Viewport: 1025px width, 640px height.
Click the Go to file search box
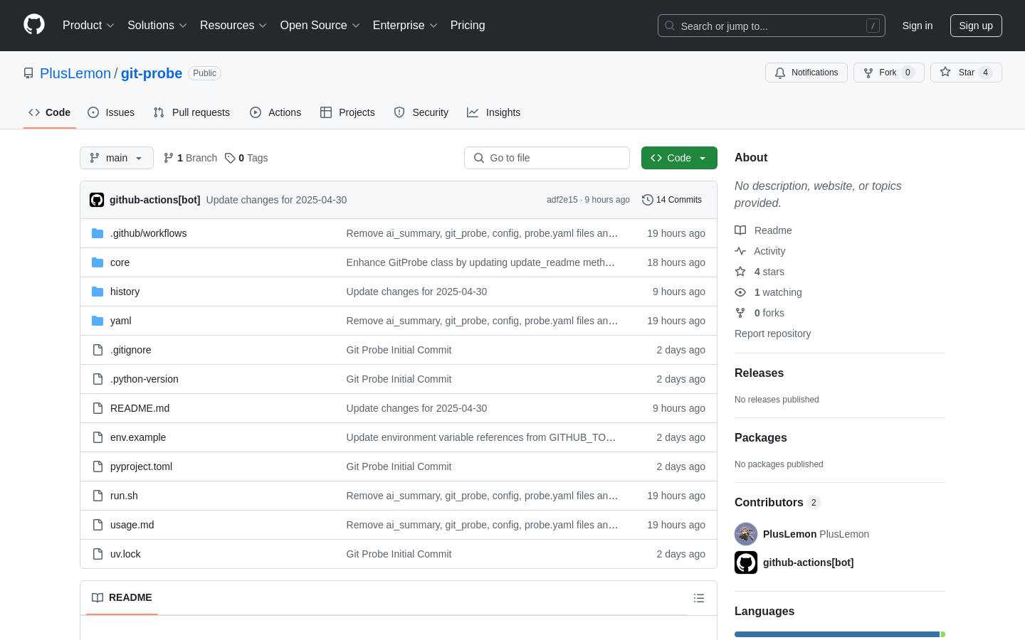click(x=547, y=158)
